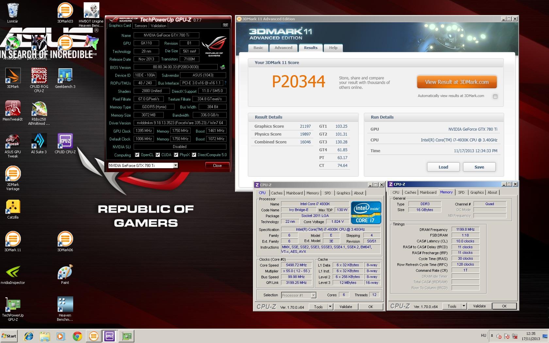The image size is (549, 343).
Task: Switch to Basic tab in 3DMark 11
Action: click(x=258, y=48)
